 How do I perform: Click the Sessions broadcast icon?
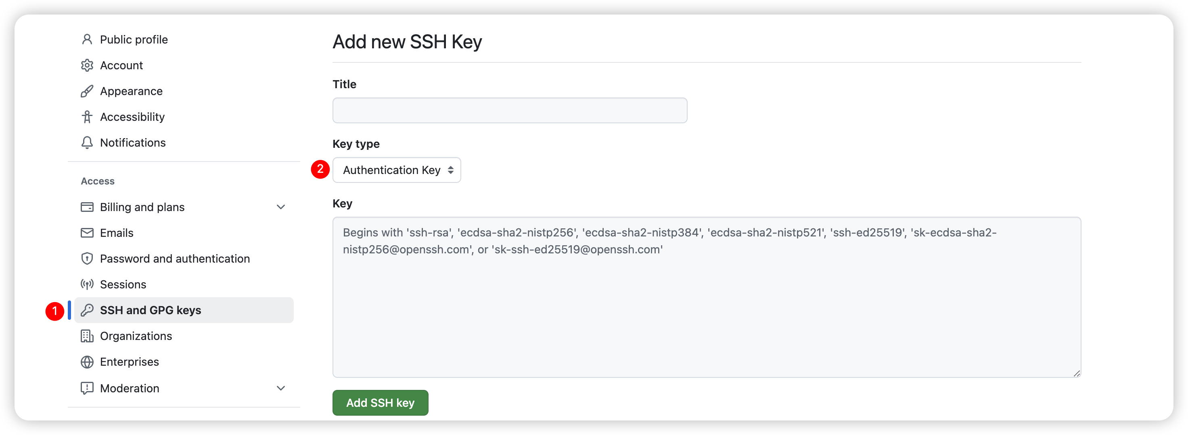pyautogui.click(x=87, y=284)
